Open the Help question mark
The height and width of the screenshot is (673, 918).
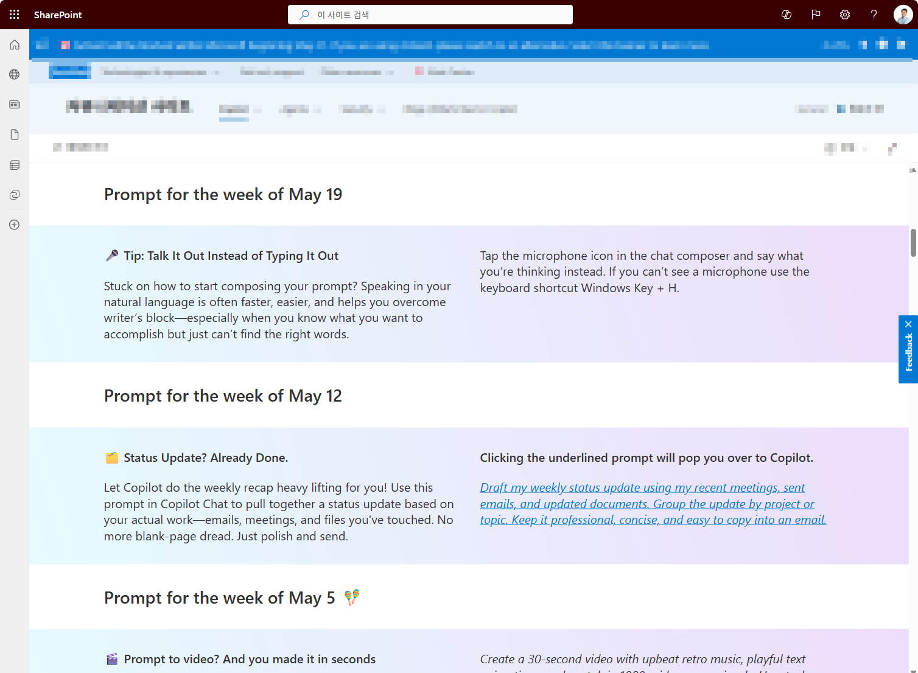(874, 15)
